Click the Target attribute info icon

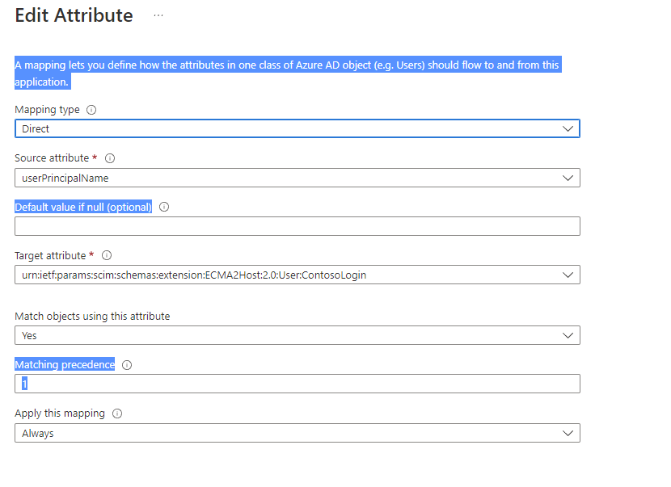tap(107, 256)
